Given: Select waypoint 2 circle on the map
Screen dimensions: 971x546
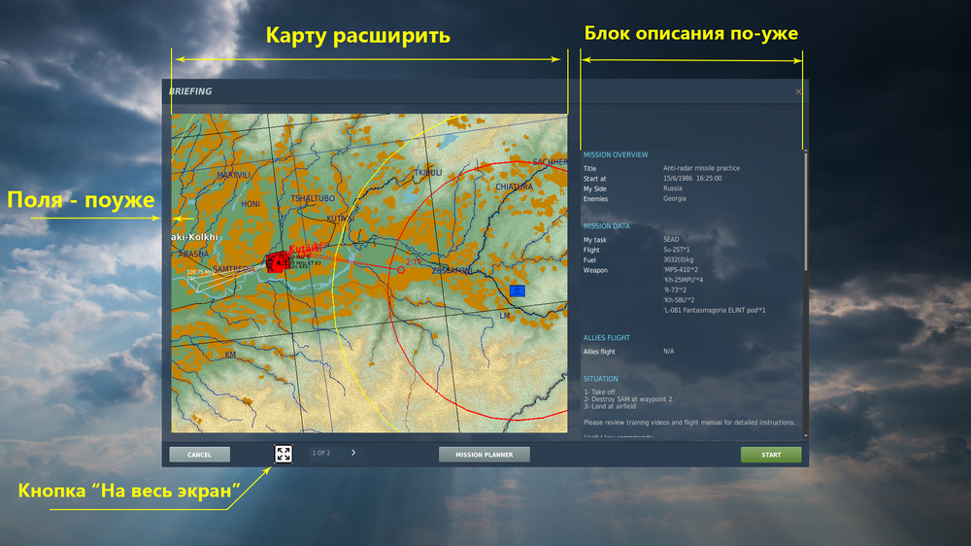Looking at the screenshot, I should click(401, 269).
